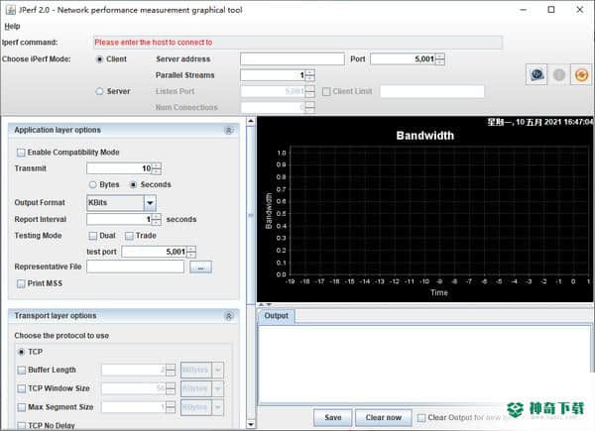The height and width of the screenshot is (431, 595).
Task: Enable the TCP Window Size checkbox
Action: pyautogui.click(x=22, y=388)
